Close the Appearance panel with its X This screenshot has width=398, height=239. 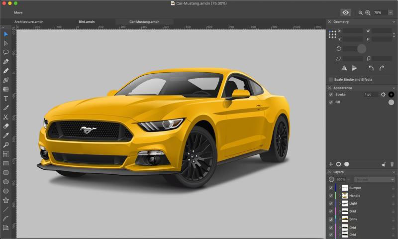coord(329,88)
